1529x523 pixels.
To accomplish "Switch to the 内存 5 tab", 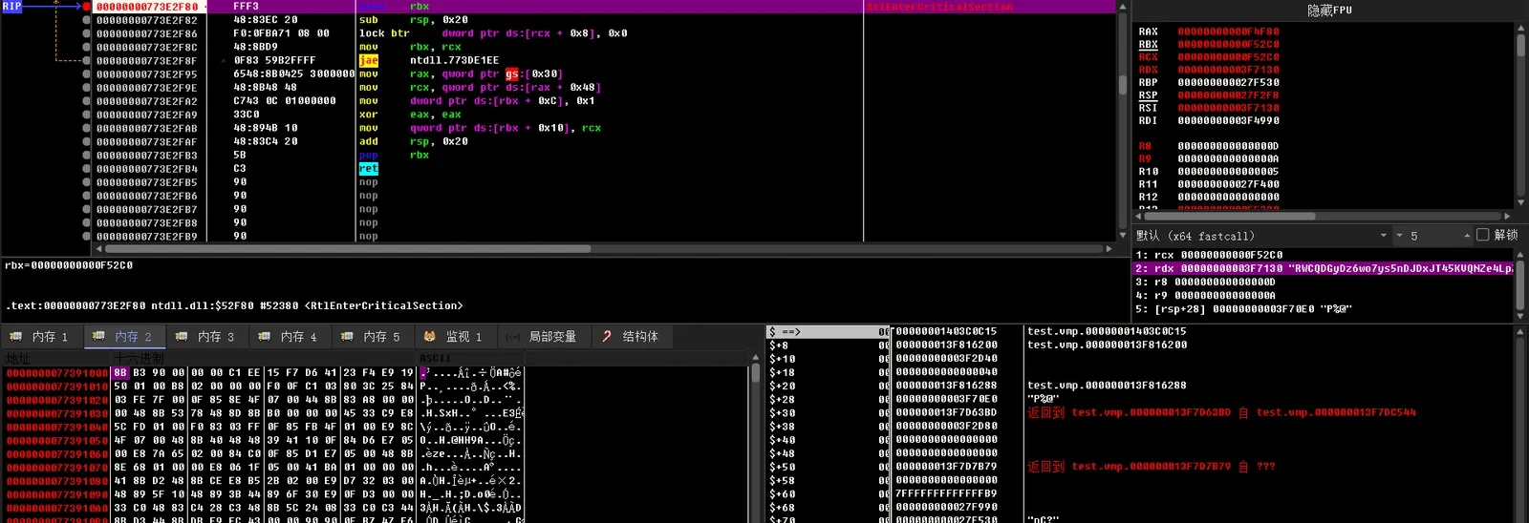I will click(x=372, y=336).
